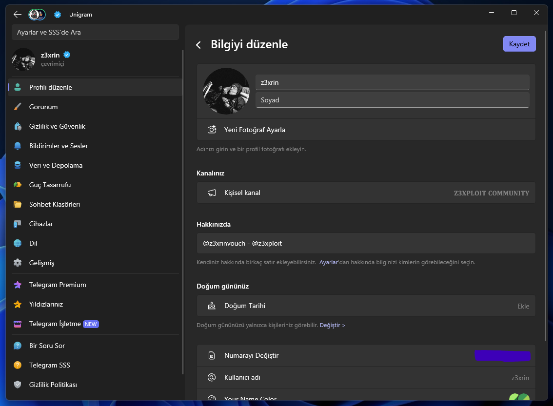The height and width of the screenshot is (406, 553).
Task: Open the Gelişmiş advanced settings item
Action: [95, 263]
